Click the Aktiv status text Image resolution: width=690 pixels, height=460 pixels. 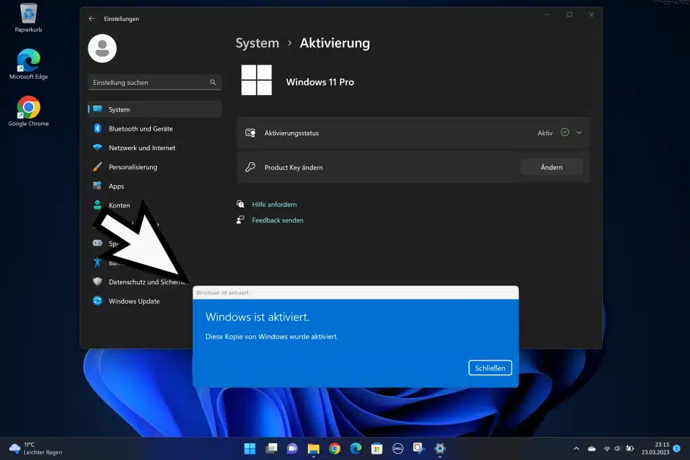coord(544,133)
